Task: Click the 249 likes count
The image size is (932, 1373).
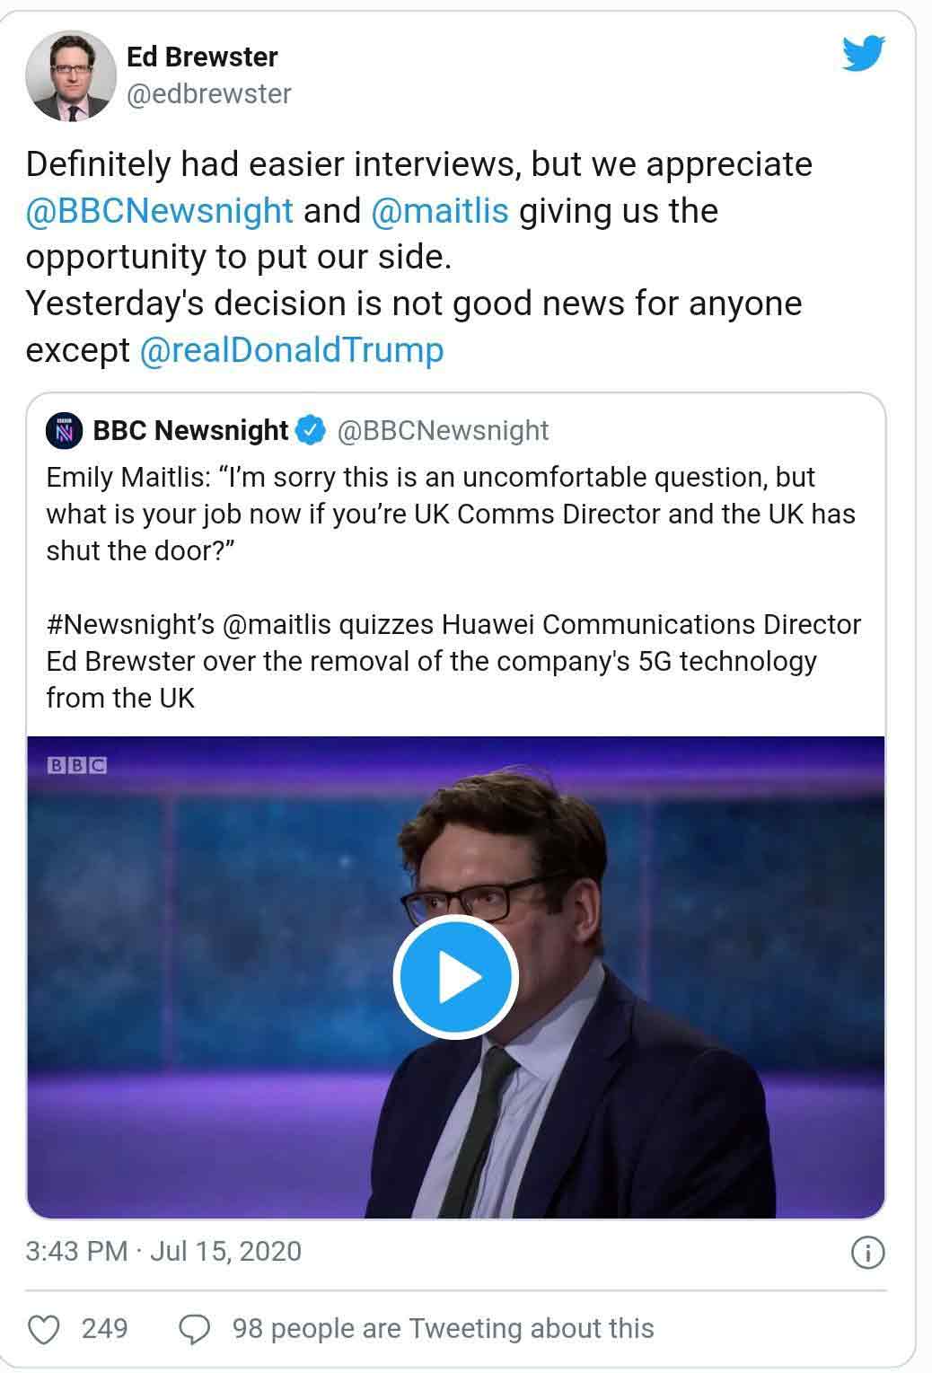Action: (x=104, y=1329)
